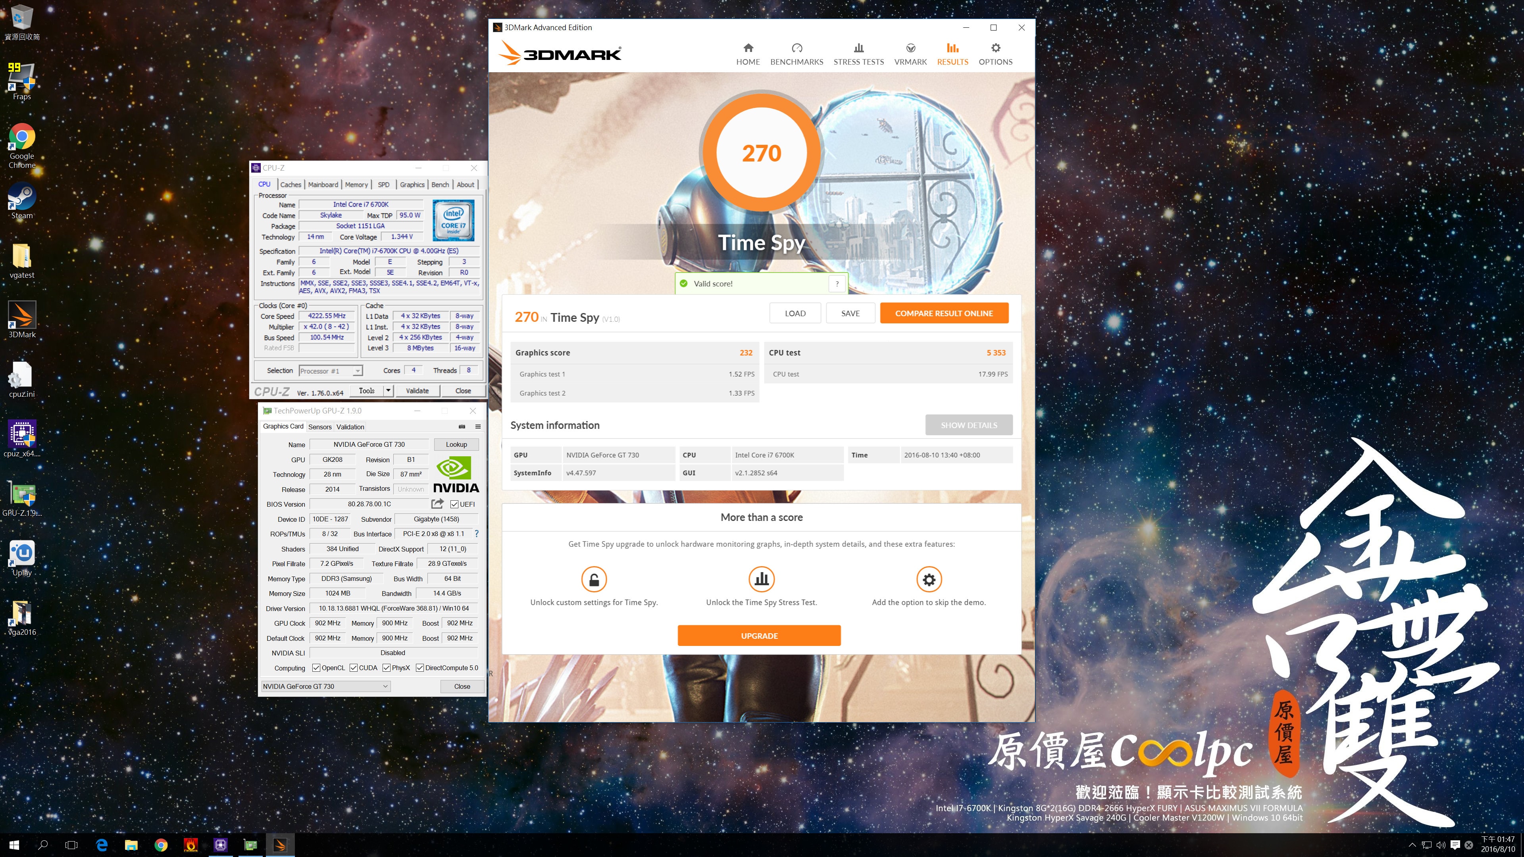
Task: Open 3DMark desktop shortcut
Action: click(x=22, y=320)
